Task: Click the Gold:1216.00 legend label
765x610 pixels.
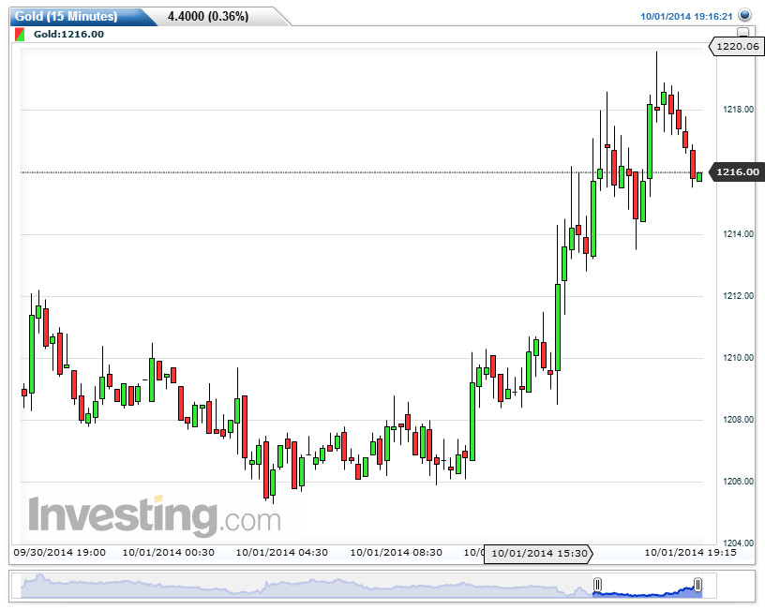Action: 68,34
